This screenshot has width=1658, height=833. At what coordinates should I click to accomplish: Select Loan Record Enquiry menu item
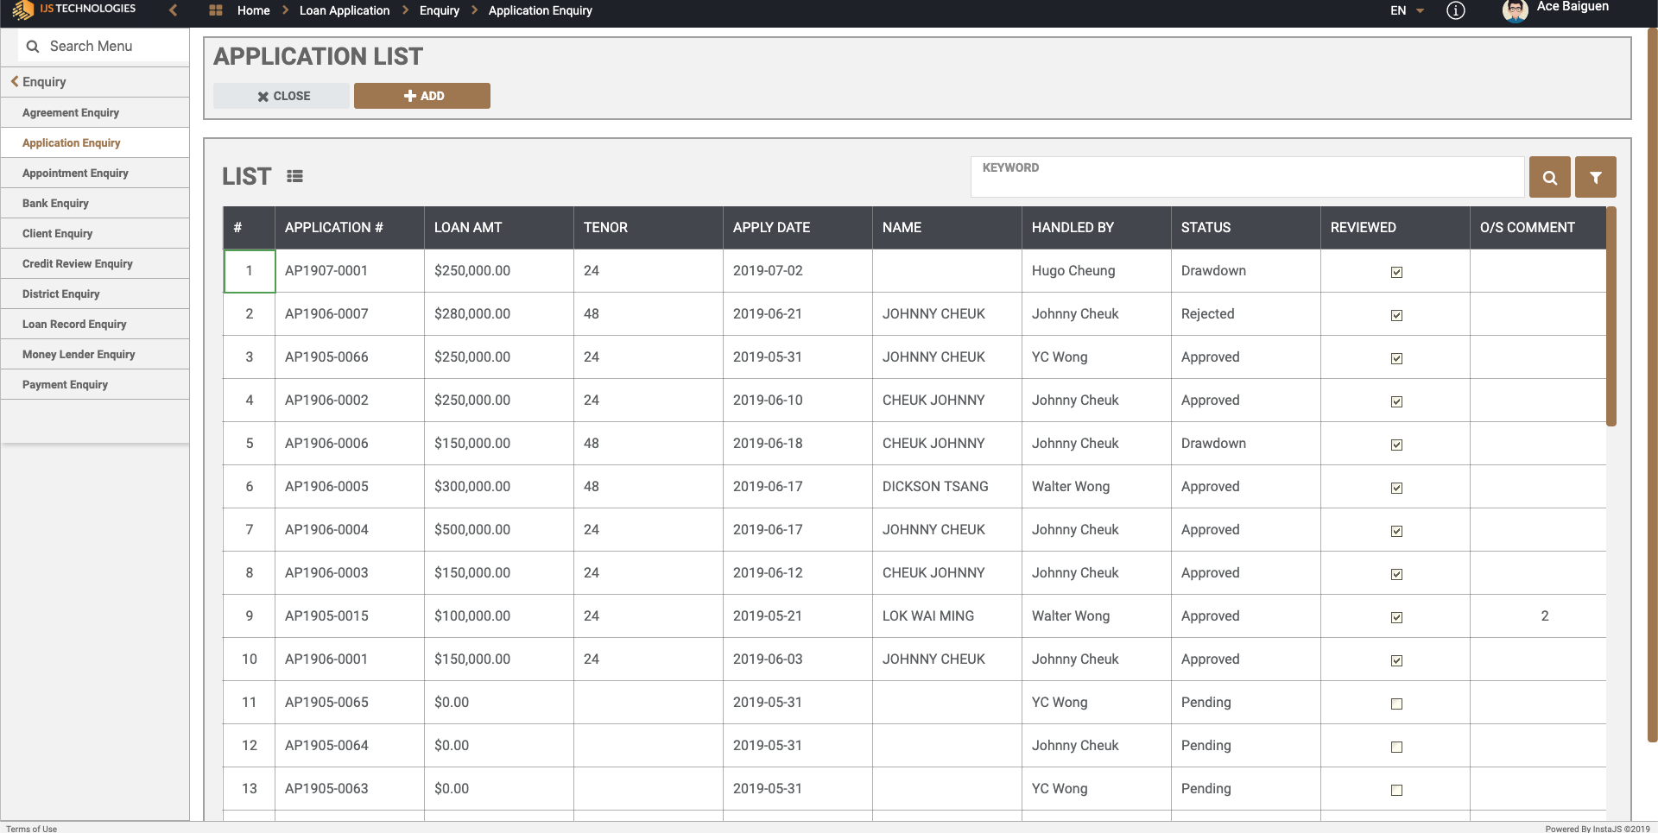pos(74,324)
